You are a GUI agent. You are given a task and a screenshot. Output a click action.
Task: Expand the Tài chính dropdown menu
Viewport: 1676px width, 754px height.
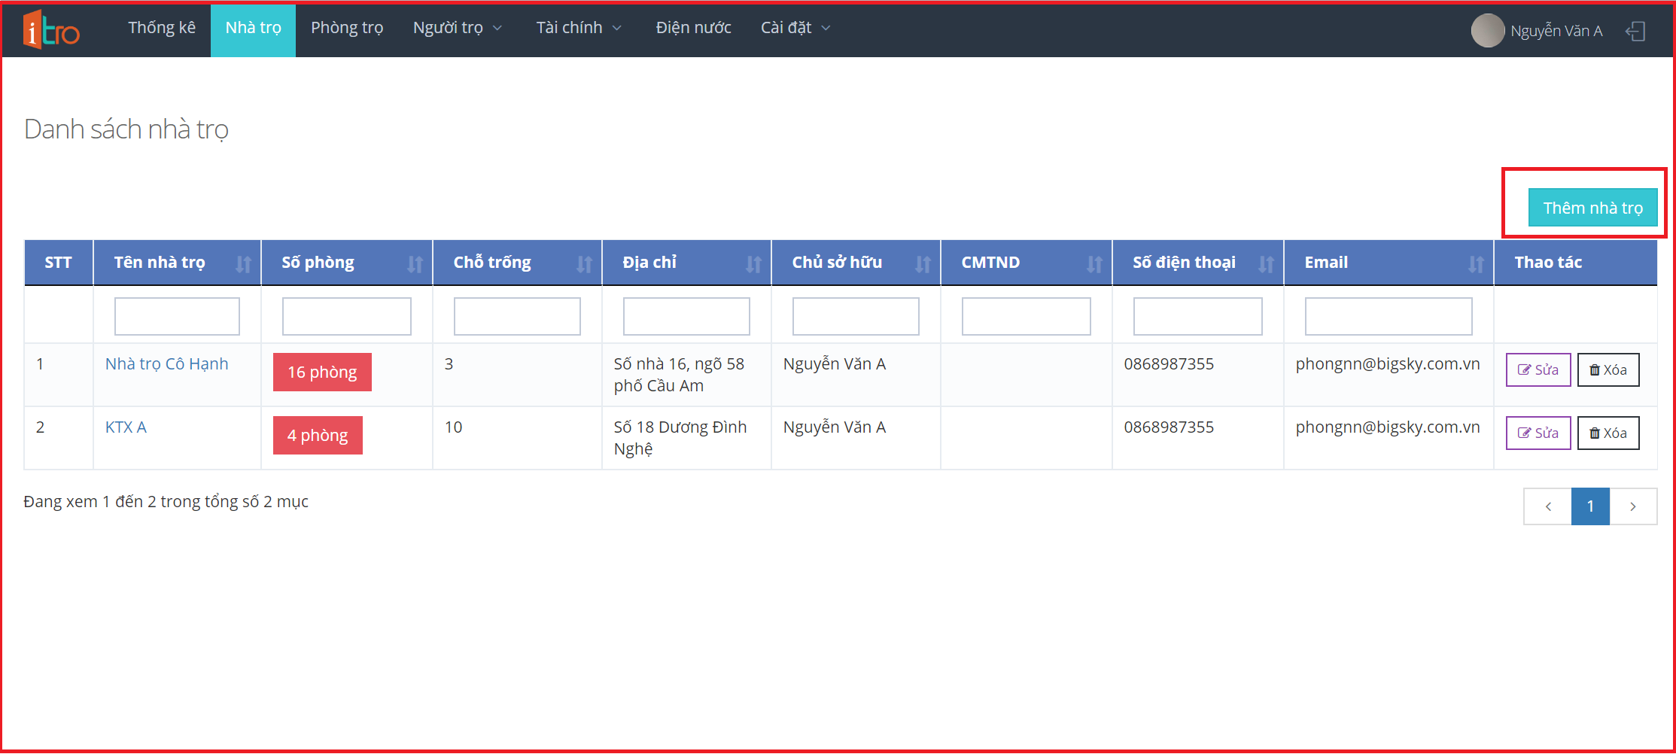578,28
